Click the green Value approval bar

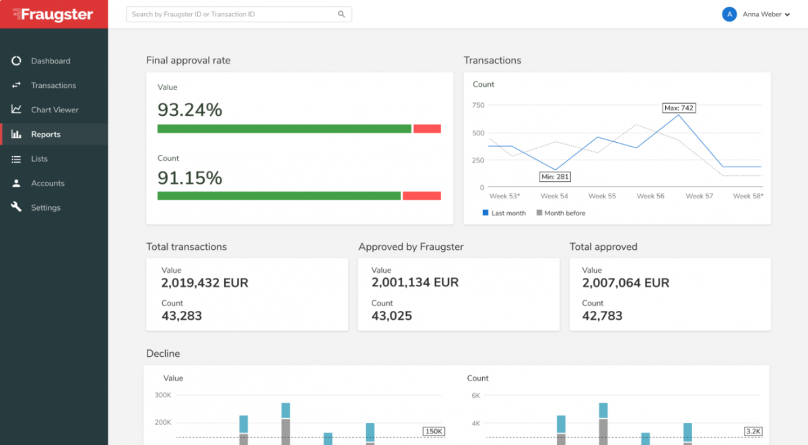pos(284,129)
